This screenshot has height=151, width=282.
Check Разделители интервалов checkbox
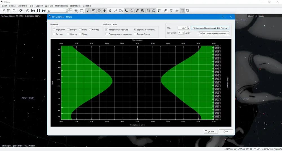107,34
